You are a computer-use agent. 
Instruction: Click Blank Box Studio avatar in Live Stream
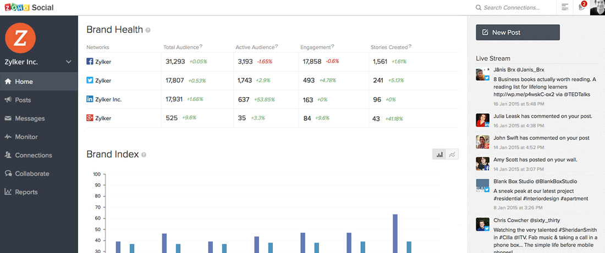(x=483, y=185)
